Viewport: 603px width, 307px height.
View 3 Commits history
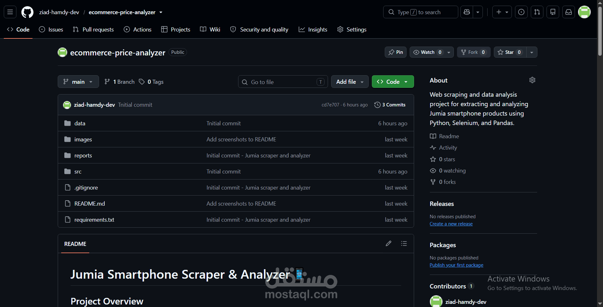pos(390,105)
